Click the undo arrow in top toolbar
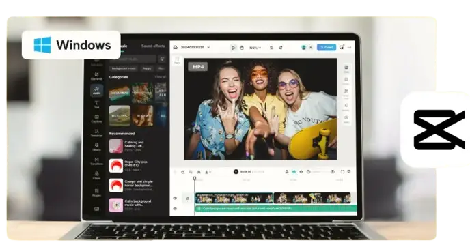The image size is (470, 247). [x=271, y=48]
